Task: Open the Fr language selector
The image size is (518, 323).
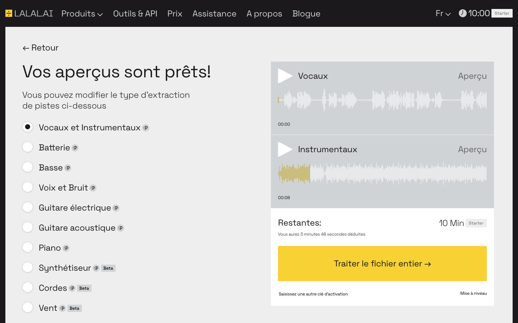Action: pos(443,14)
